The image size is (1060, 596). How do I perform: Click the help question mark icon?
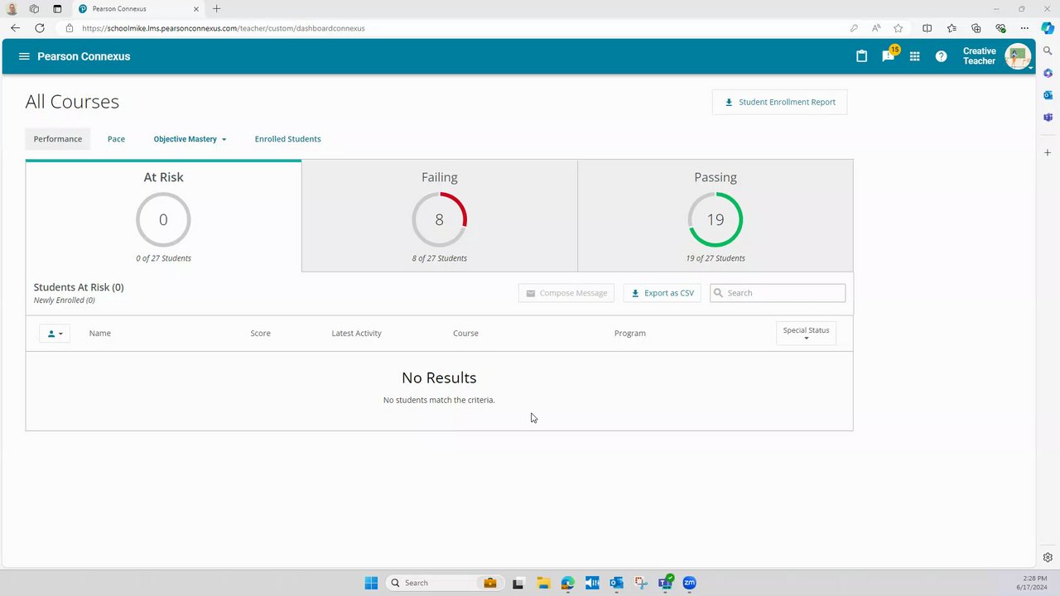pyautogui.click(x=941, y=56)
